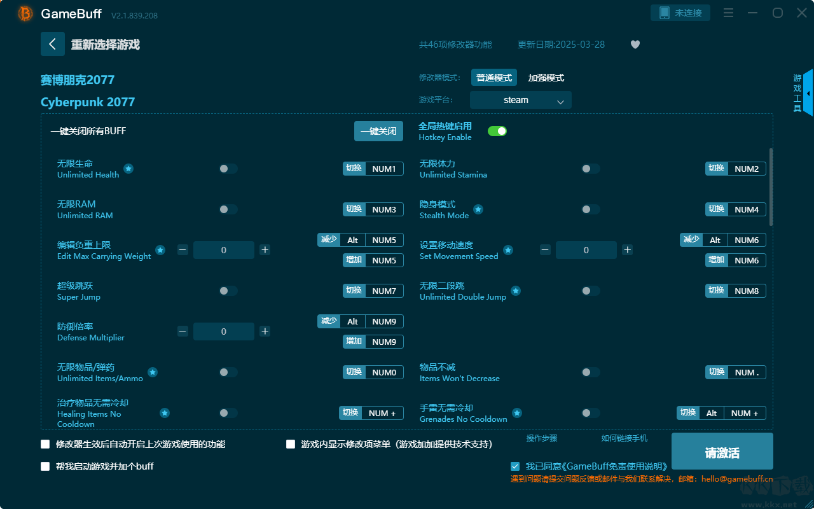The height and width of the screenshot is (509, 814).
Task: Click NUM7 hotkey for Super Jump
Action: click(384, 291)
